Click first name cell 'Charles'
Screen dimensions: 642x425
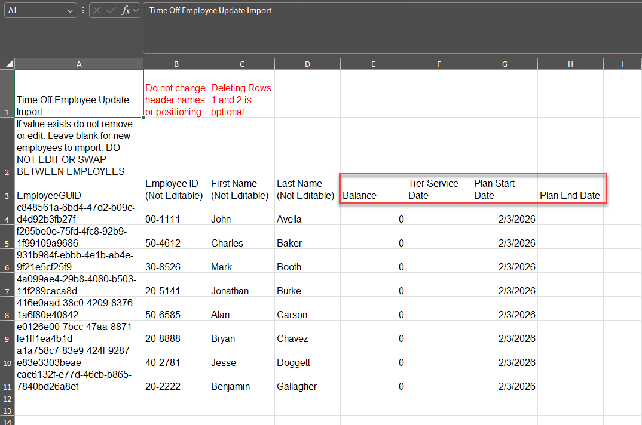pos(242,237)
